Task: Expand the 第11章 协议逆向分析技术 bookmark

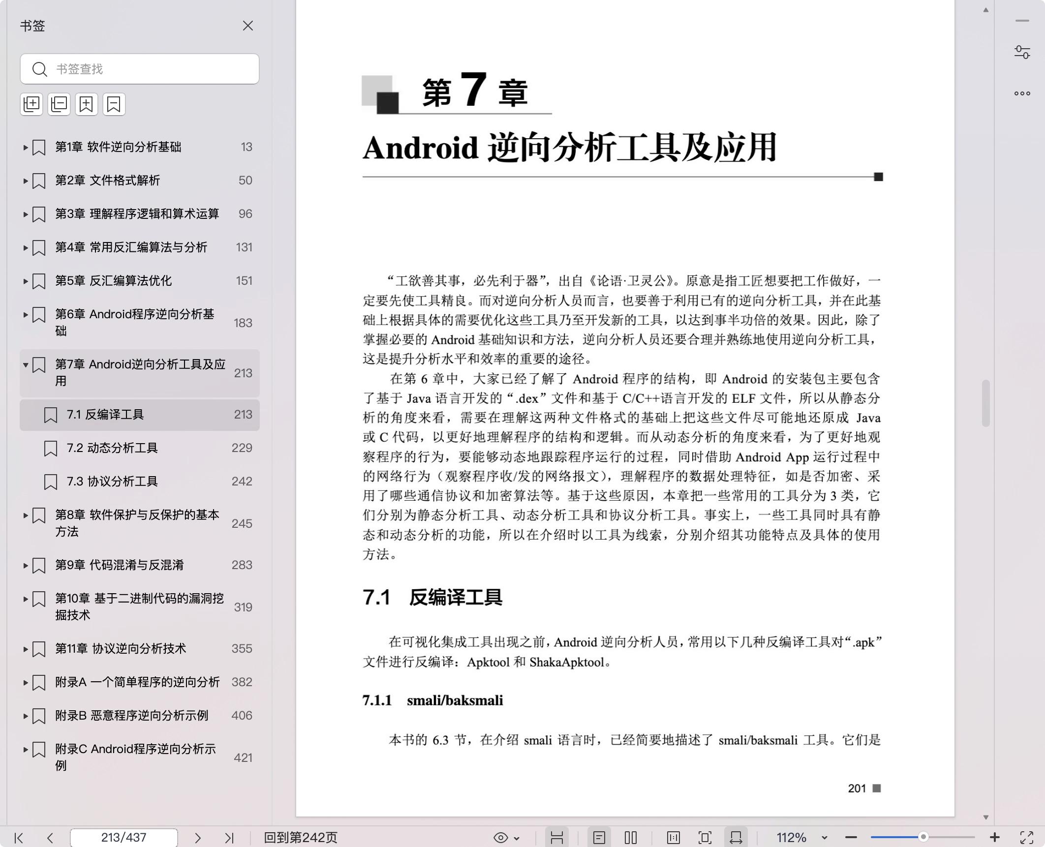Action: tap(25, 649)
